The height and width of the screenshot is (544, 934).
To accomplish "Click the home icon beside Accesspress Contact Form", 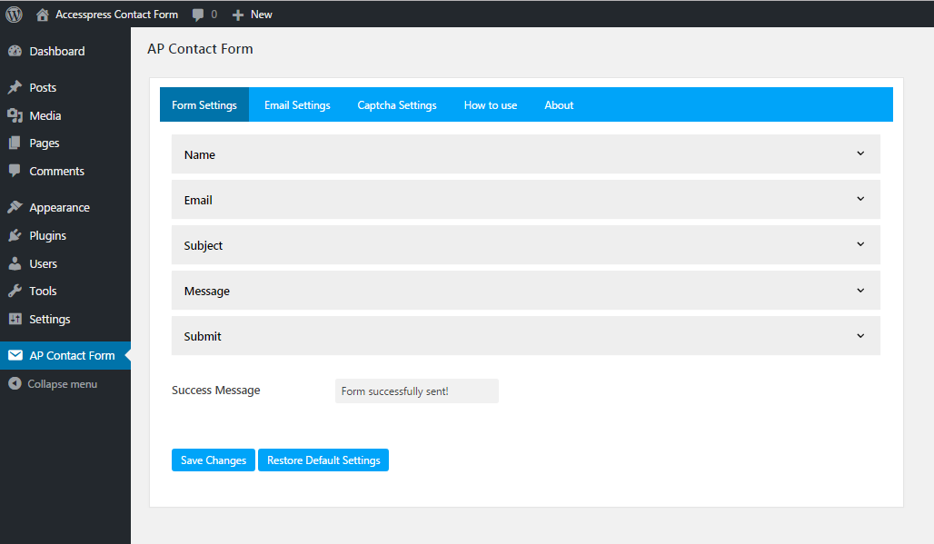I will (43, 15).
